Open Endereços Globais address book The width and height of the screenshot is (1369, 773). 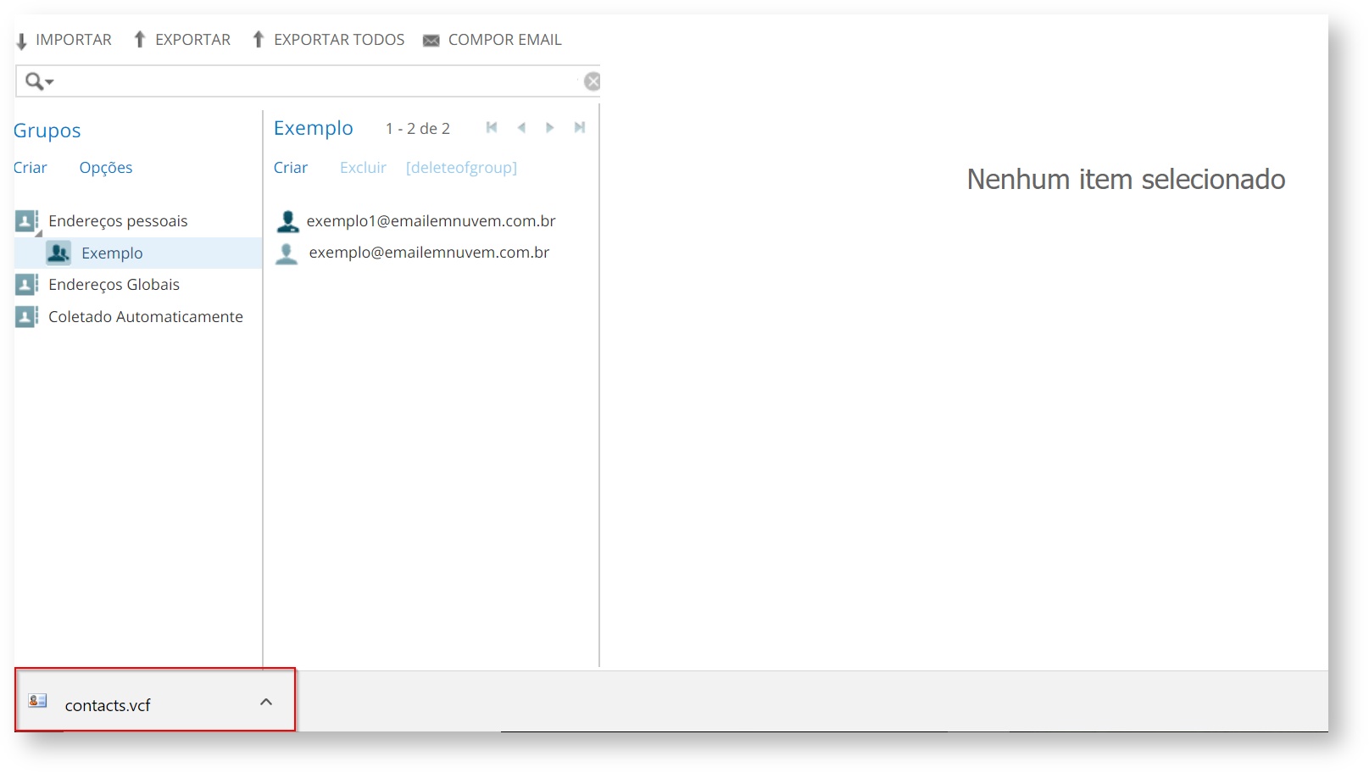click(114, 285)
